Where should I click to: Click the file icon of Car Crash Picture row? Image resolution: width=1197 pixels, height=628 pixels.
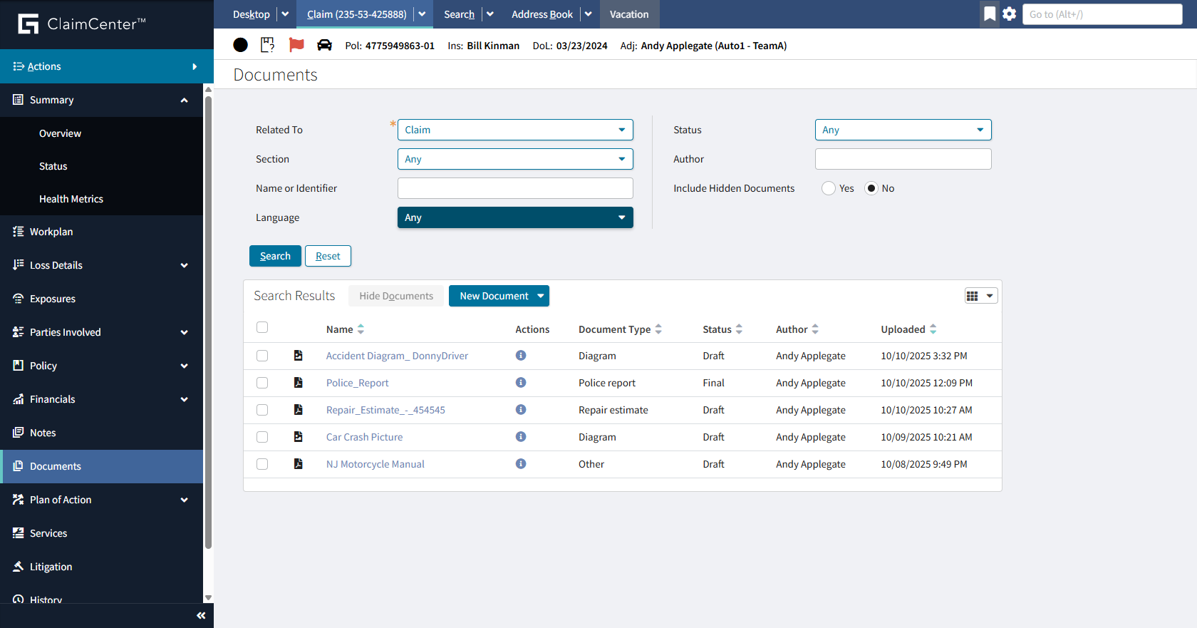(x=299, y=437)
